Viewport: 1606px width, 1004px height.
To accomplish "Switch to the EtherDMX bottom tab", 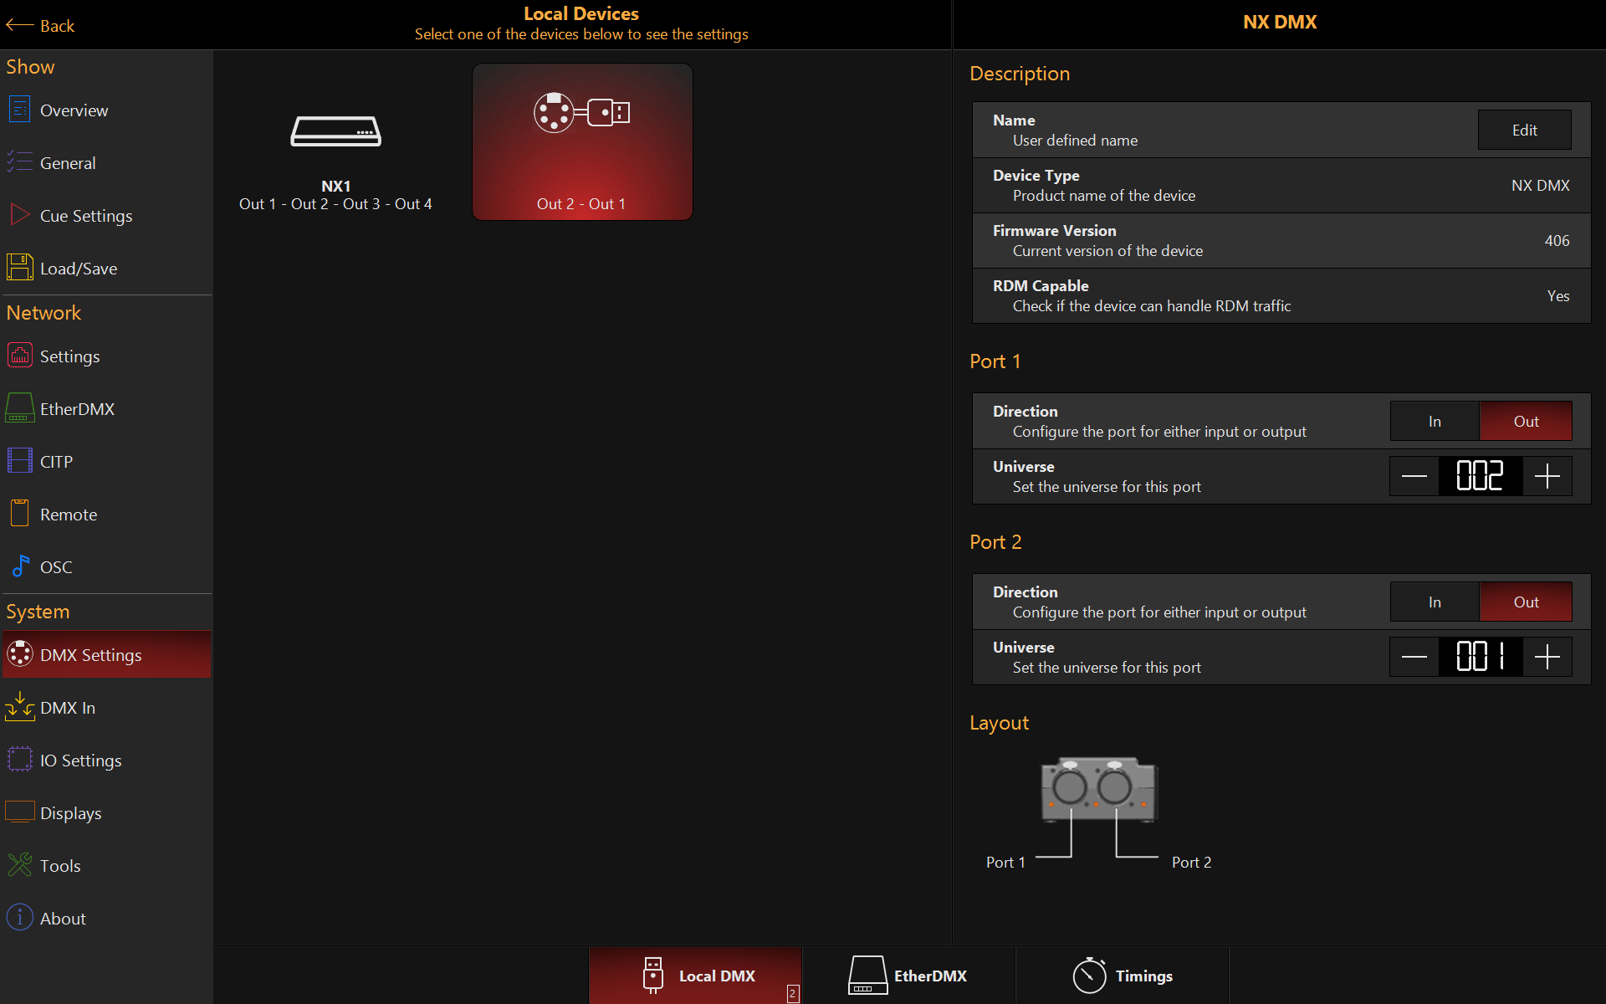I will point(908,976).
